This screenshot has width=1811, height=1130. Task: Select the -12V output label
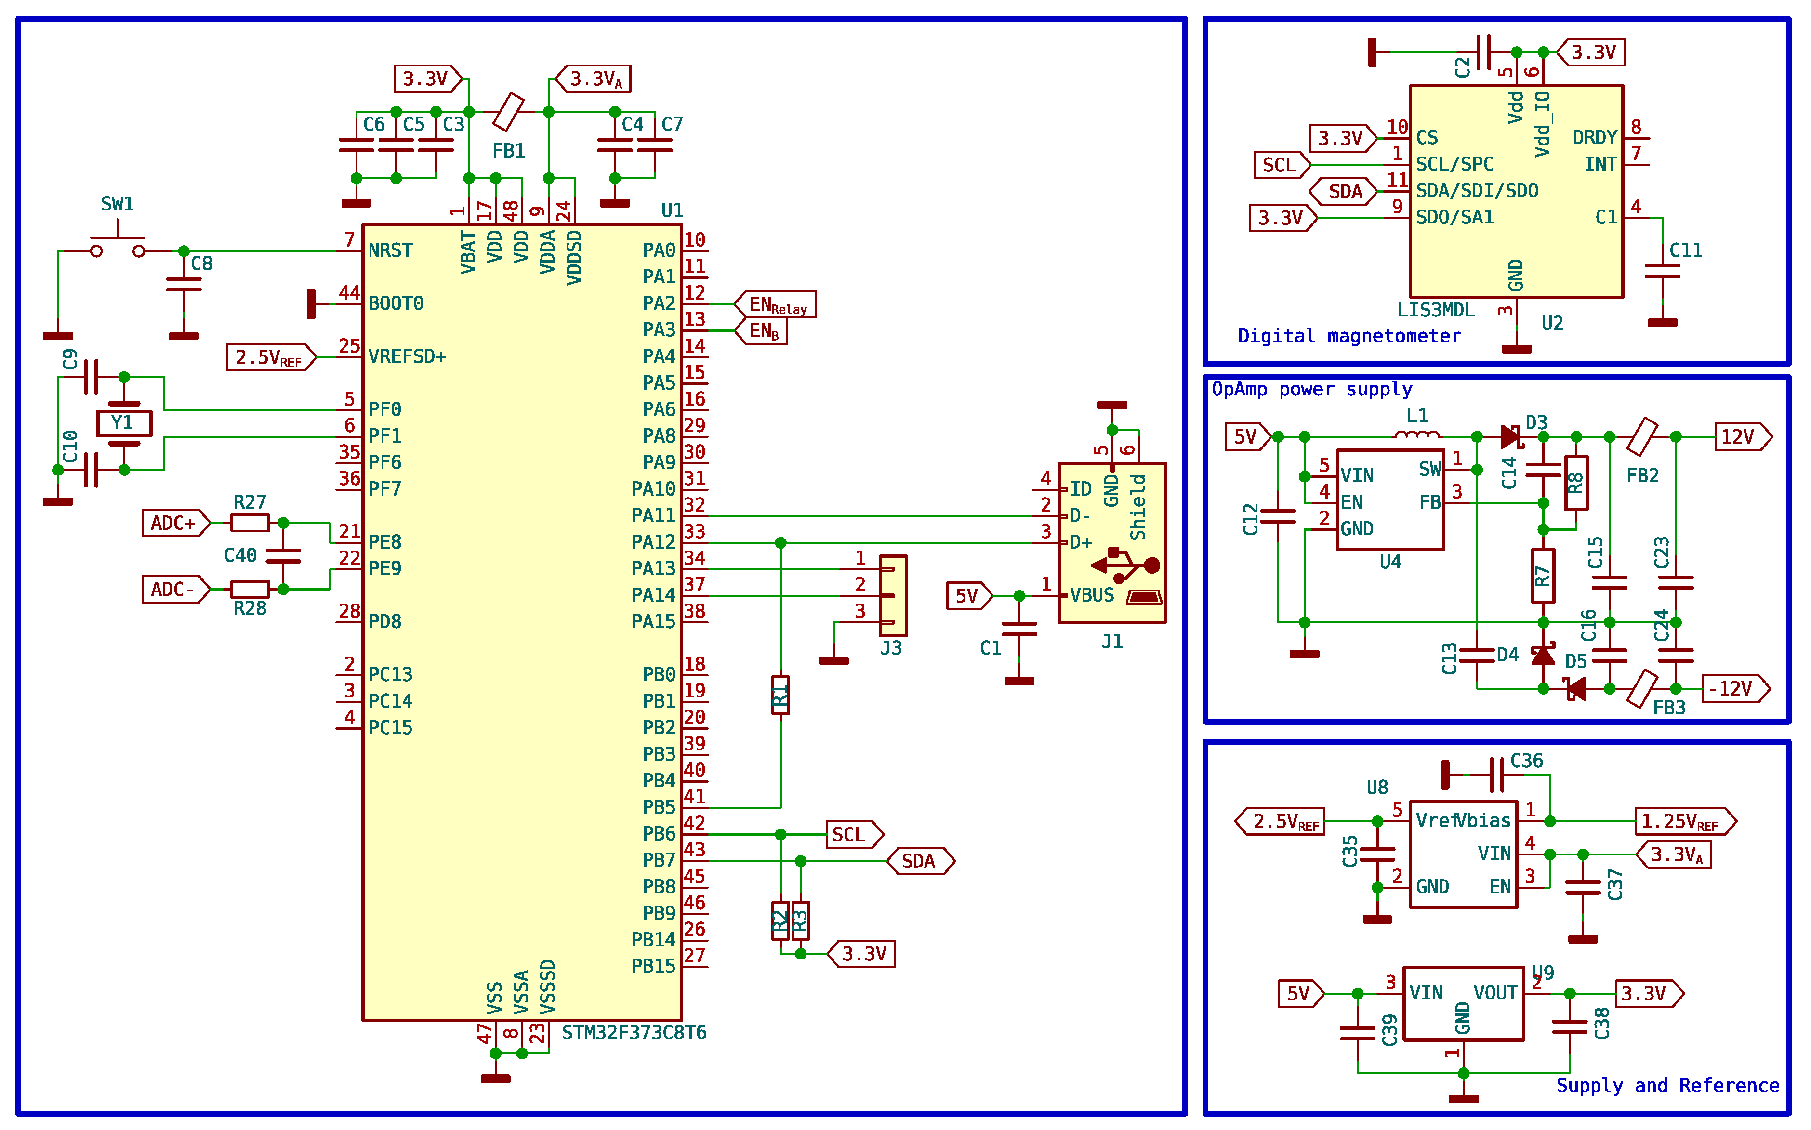tap(1734, 688)
